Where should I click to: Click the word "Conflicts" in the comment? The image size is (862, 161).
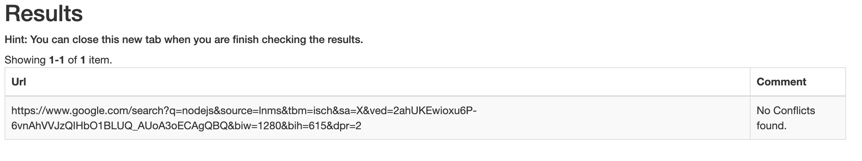(x=794, y=111)
